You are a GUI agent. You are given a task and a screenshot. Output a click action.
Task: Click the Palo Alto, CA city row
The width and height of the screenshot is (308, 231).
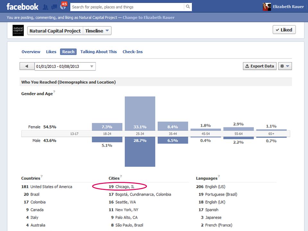click(x=124, y=218)
